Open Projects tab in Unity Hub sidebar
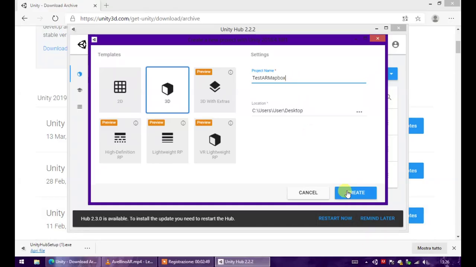The width and height of the screenshot is (476, 267). coord(80,74)
